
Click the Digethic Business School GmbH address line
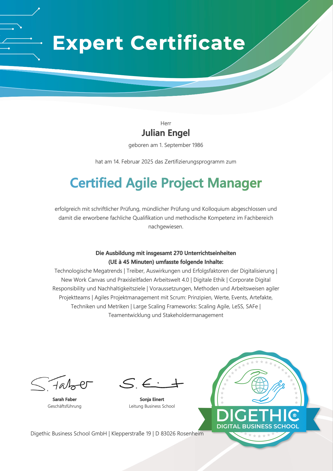pos(117,434)
